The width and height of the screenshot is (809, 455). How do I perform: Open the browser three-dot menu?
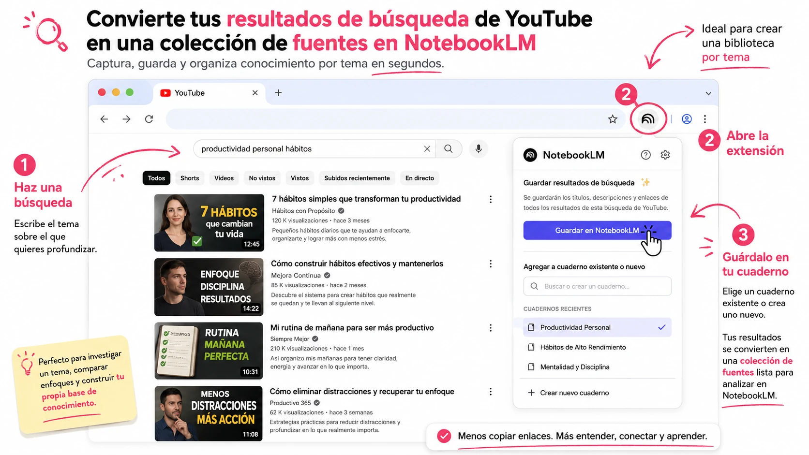(705, 119)
